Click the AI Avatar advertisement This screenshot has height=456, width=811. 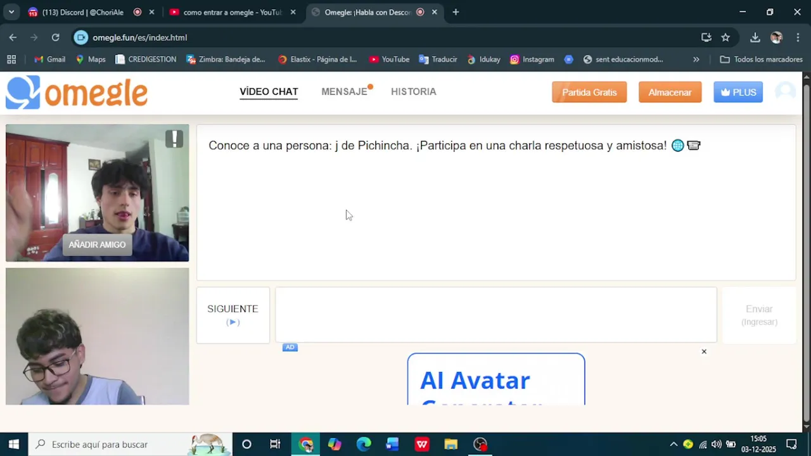pyautogui.click(x=496, y=379)
